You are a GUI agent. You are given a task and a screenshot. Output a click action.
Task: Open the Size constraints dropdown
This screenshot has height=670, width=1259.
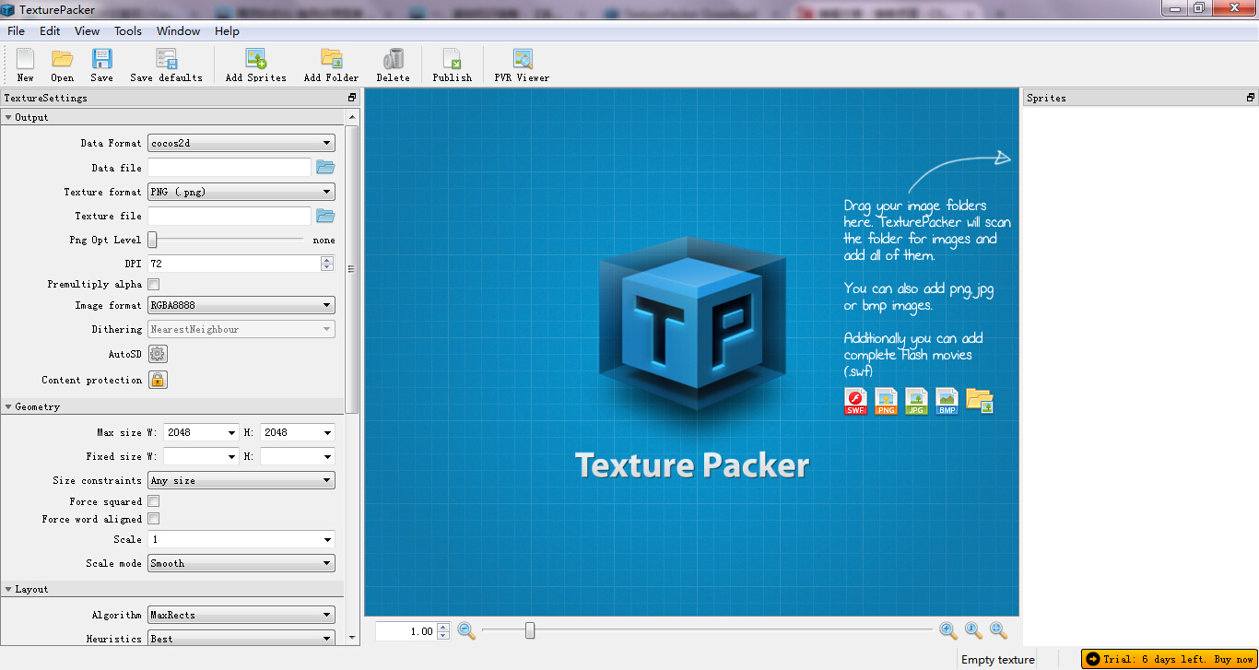241,480
